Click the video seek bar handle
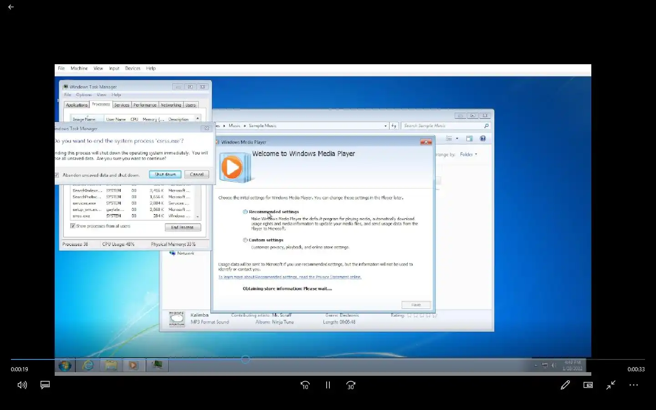The height and width of the screenshot is (410, 656). [x=246, y=359]
